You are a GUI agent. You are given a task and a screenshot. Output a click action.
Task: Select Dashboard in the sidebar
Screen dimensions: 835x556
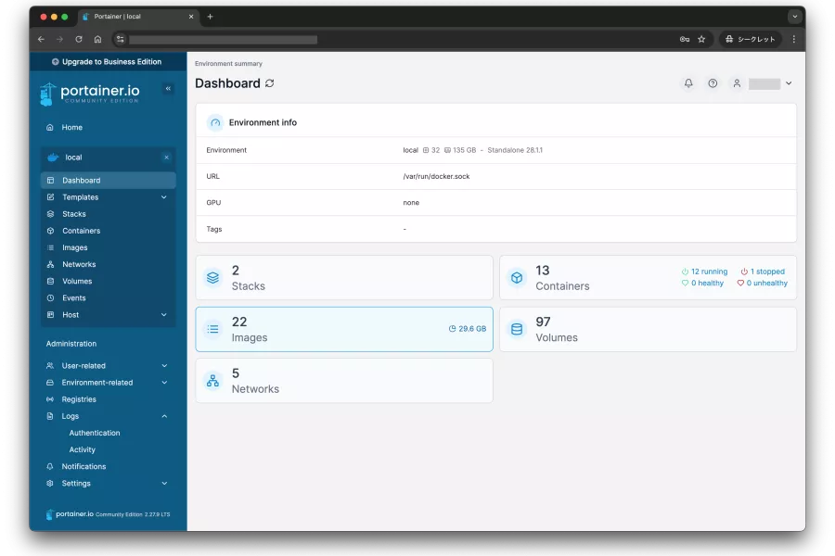point(109,180)
